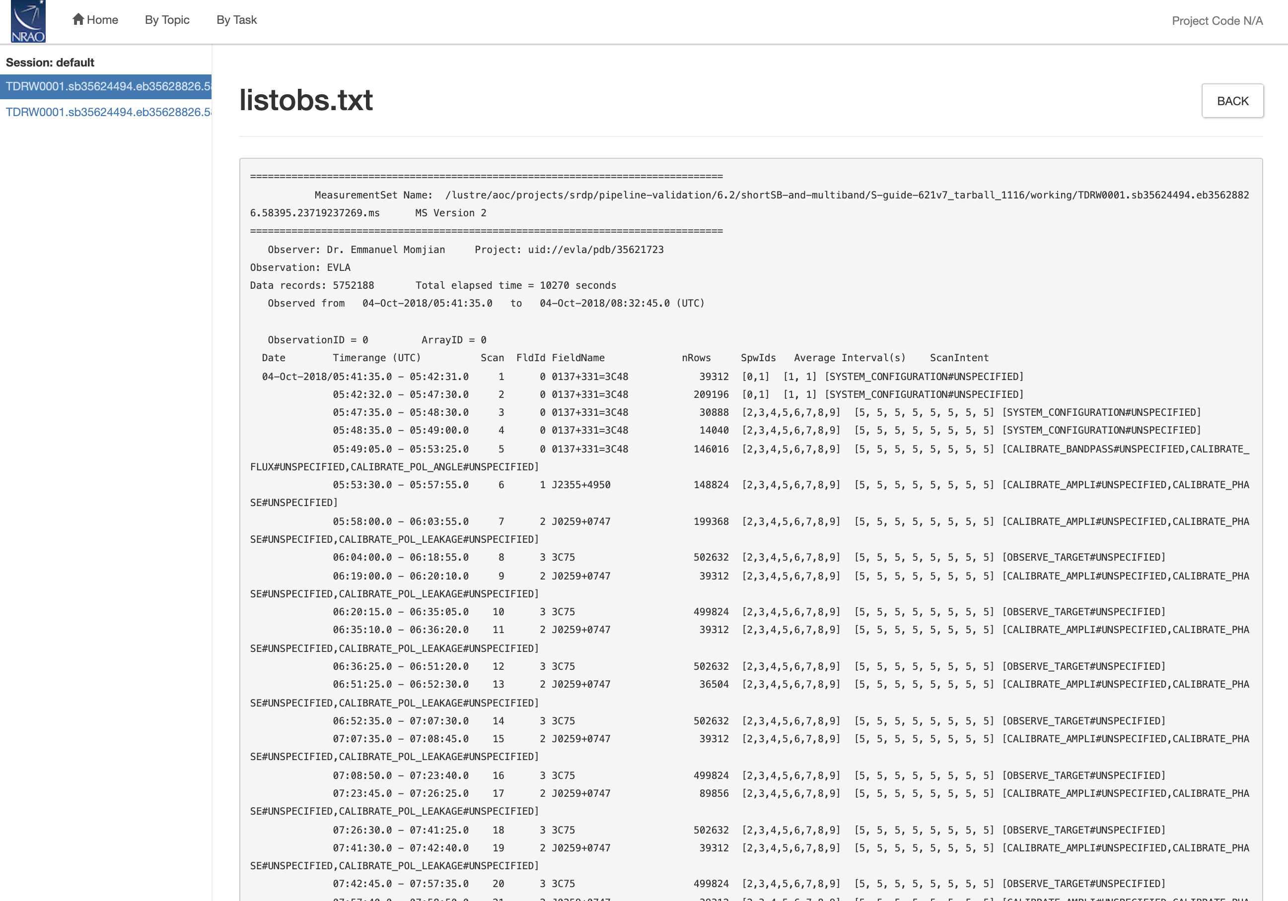Click ArrayID = 0 text

[x=454, y=340]
